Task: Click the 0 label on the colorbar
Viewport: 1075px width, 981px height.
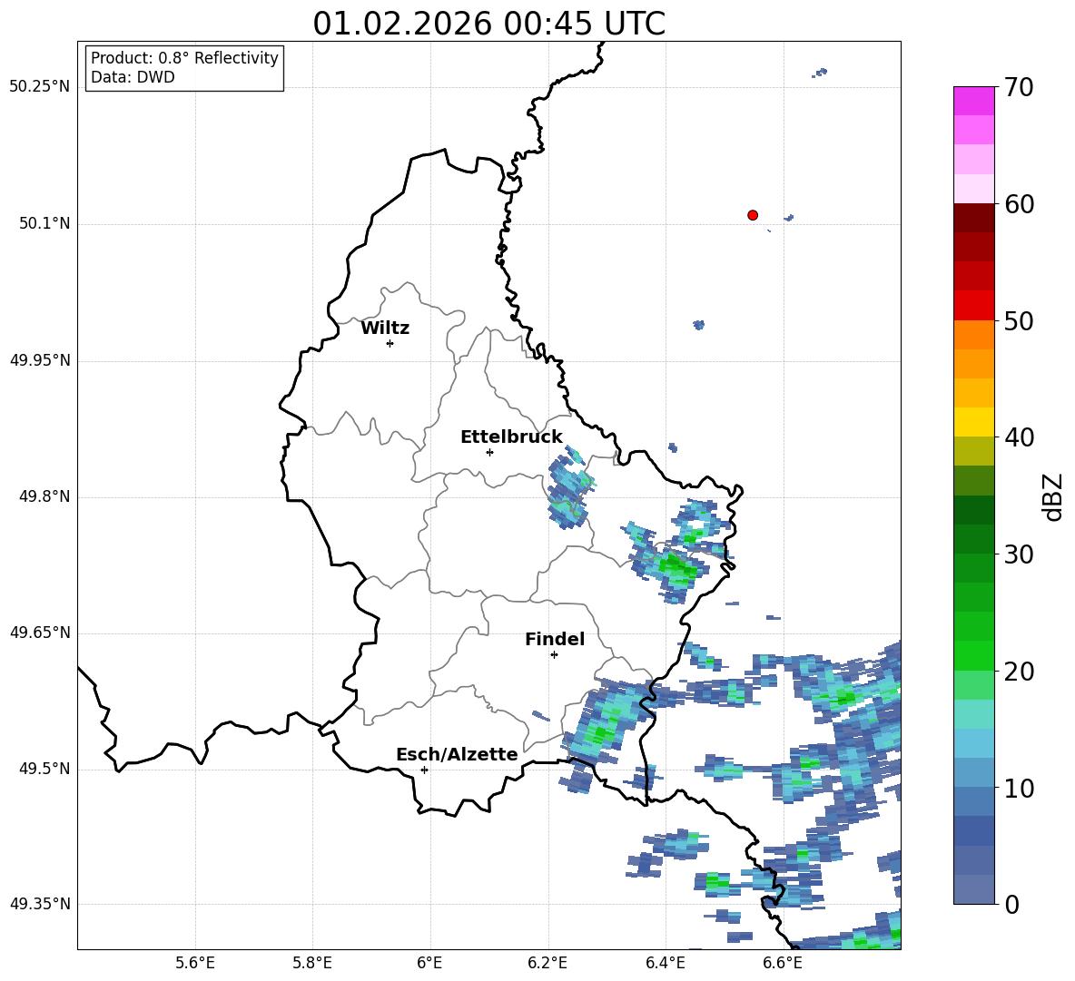Action: [1011, 904]
